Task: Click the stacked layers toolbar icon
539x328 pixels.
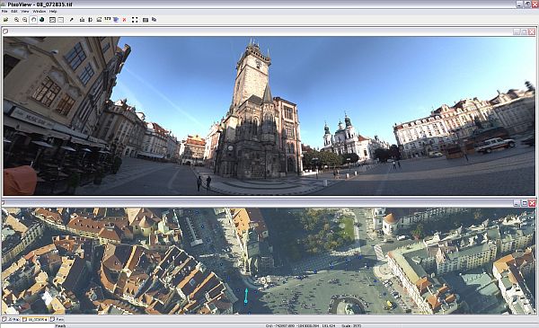Action: coord(99,20)
